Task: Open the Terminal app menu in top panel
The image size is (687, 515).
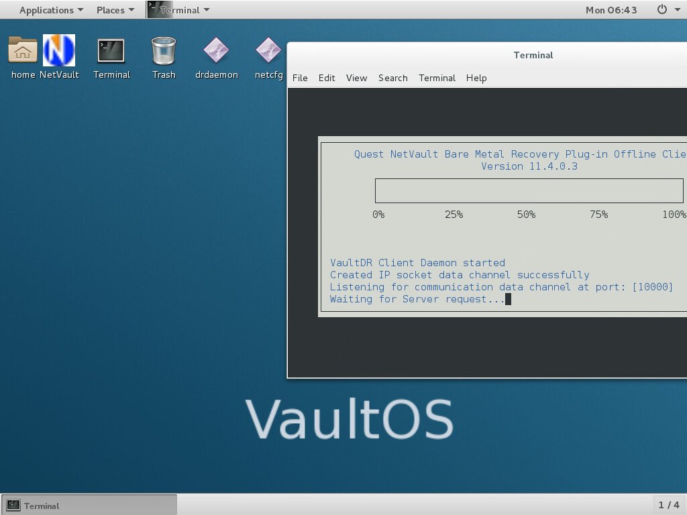Action: pos(178,9)
